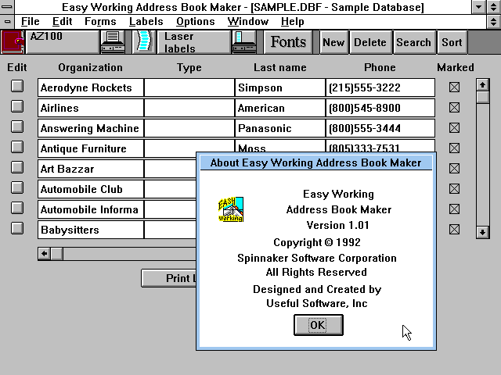Tick the Edit box for Babysitters
The image size is (501, 375).
[x=17, y=228]
